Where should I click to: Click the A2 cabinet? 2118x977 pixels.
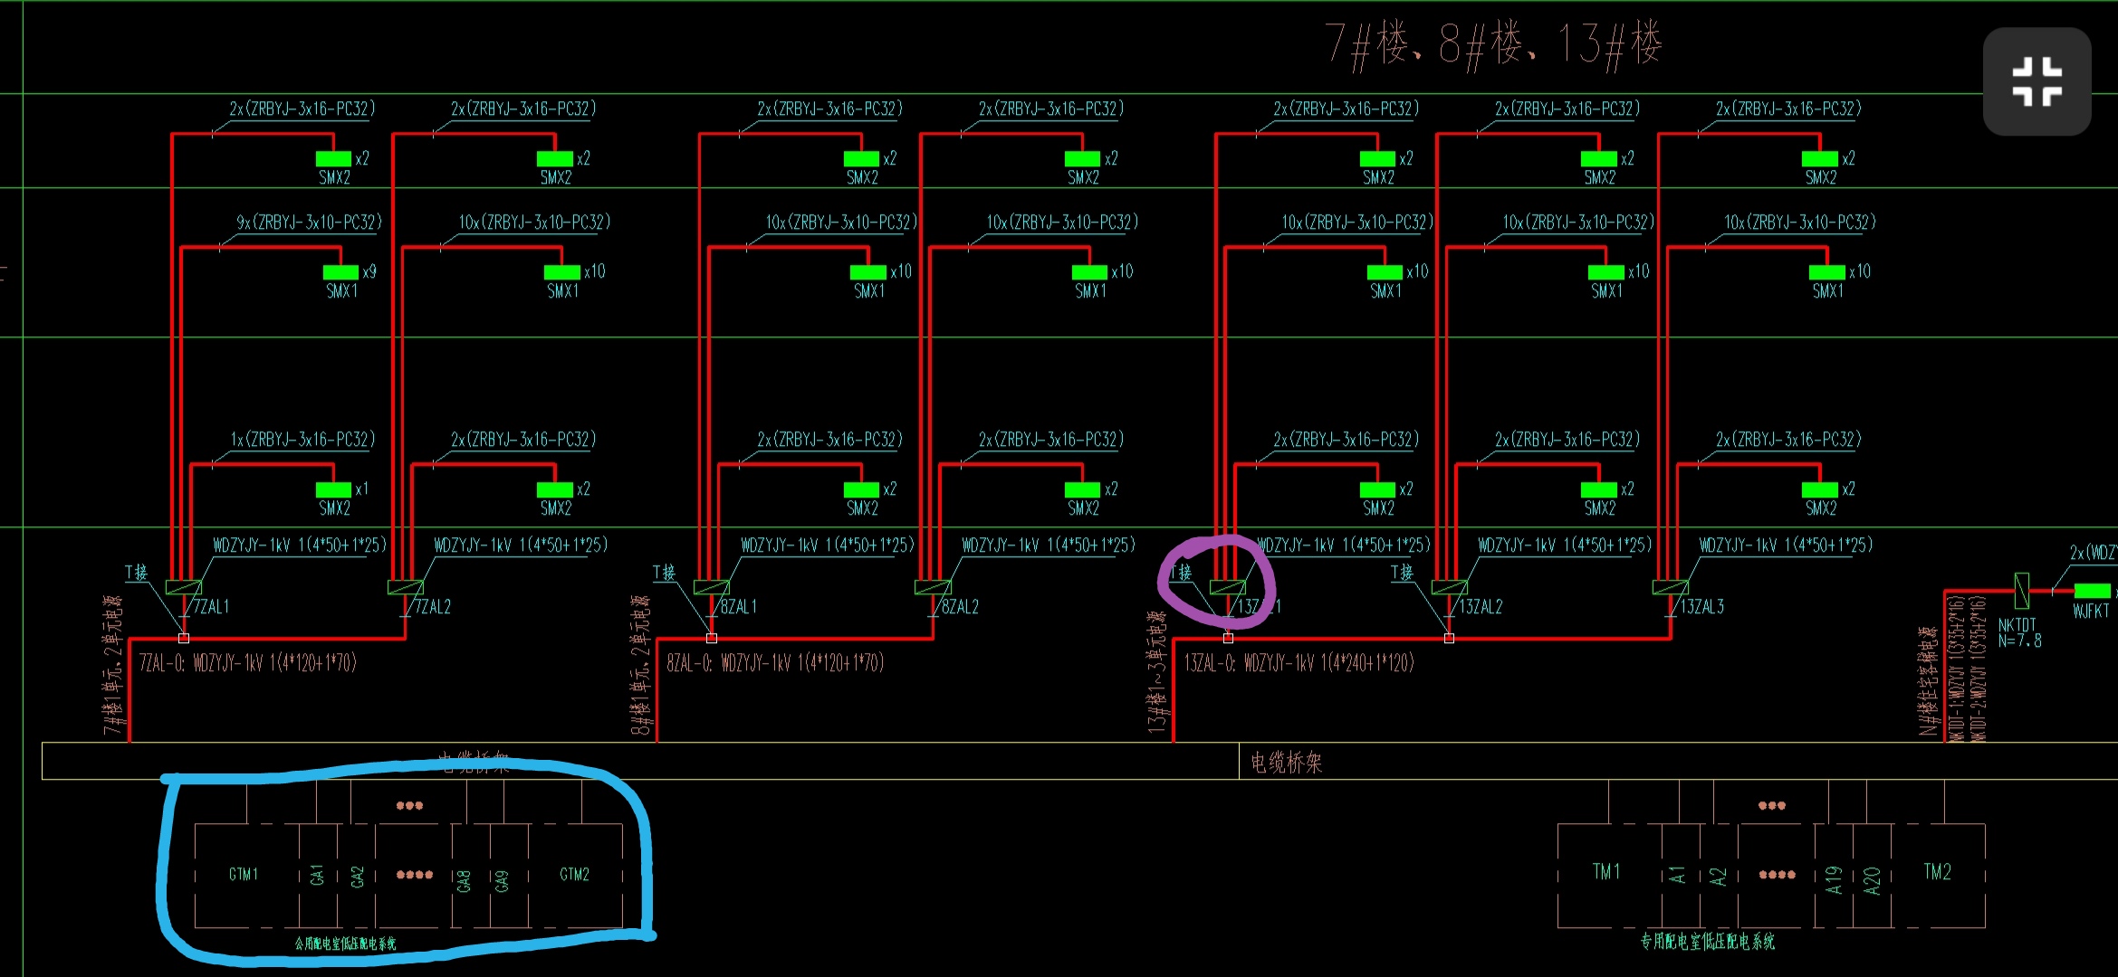coord(1719,875)
